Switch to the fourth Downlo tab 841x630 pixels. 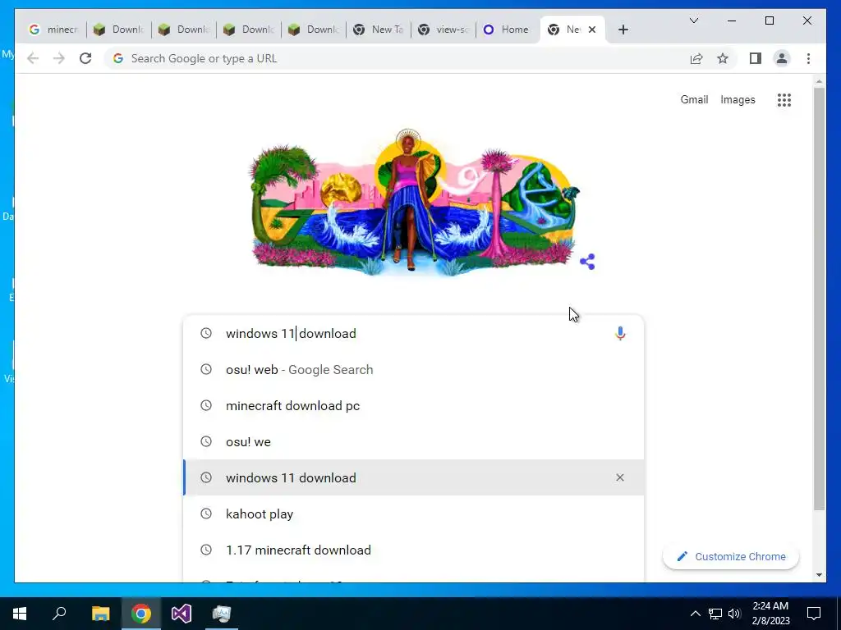point(314,30)
